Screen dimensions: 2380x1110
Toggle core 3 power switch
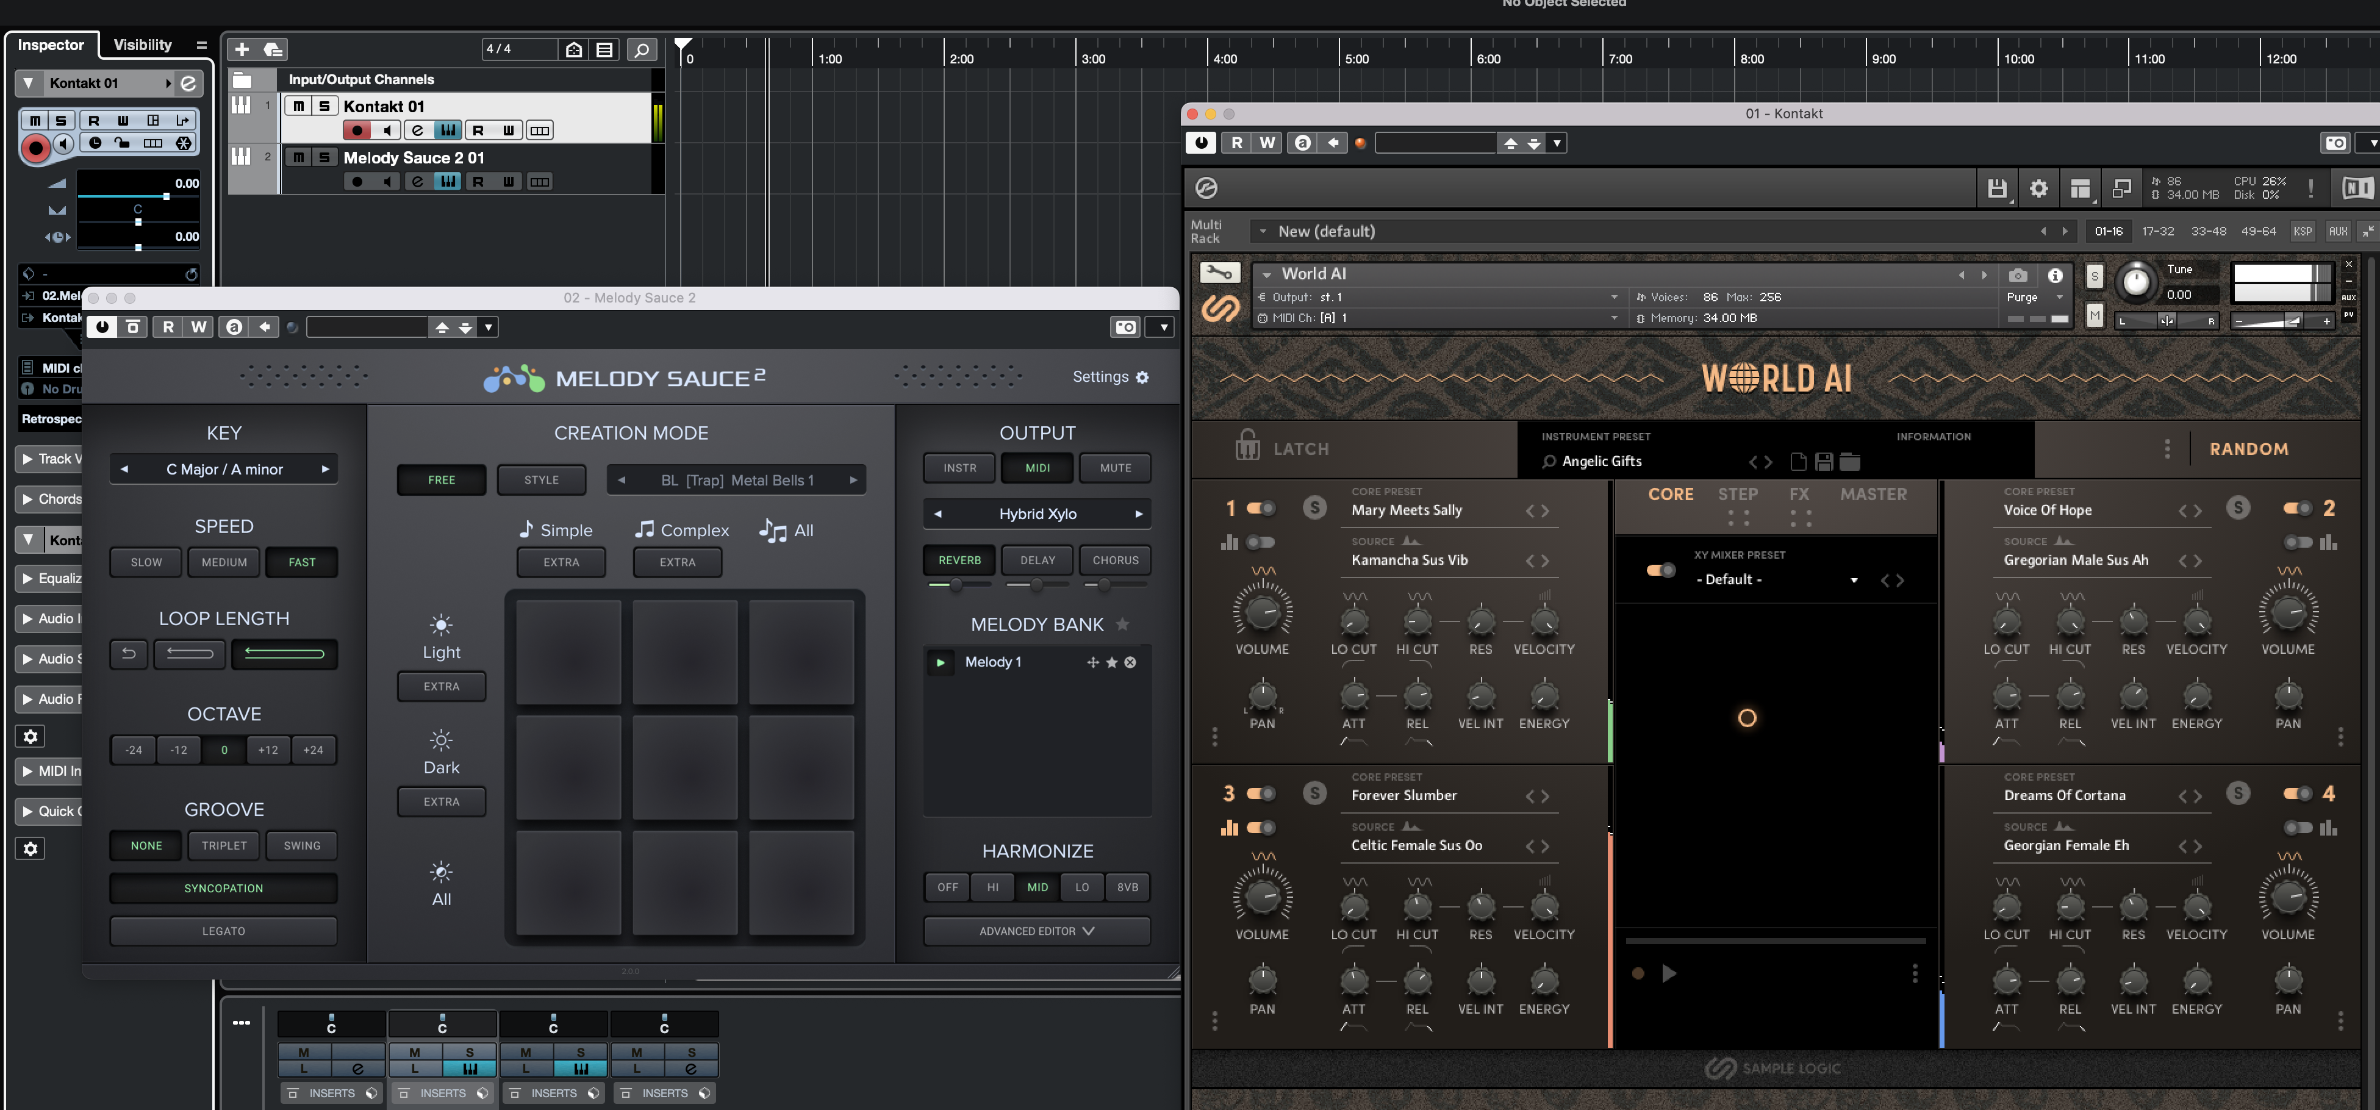tap(1260, 793)
